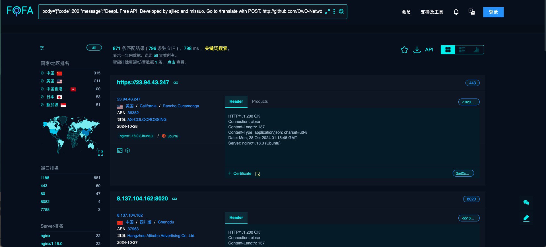Click the language translate icon
546x247 pixels.
[471, 12]
